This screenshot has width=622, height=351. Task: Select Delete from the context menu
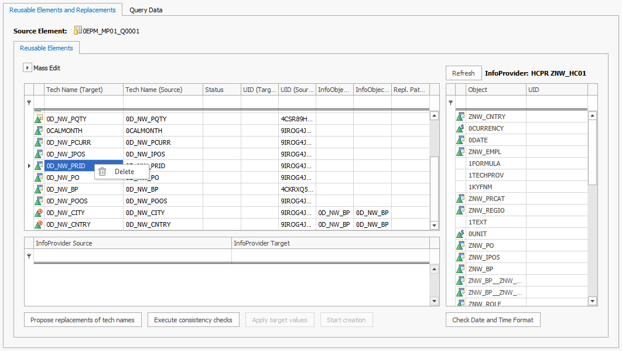pyautogui.click(x=124, y=171)
